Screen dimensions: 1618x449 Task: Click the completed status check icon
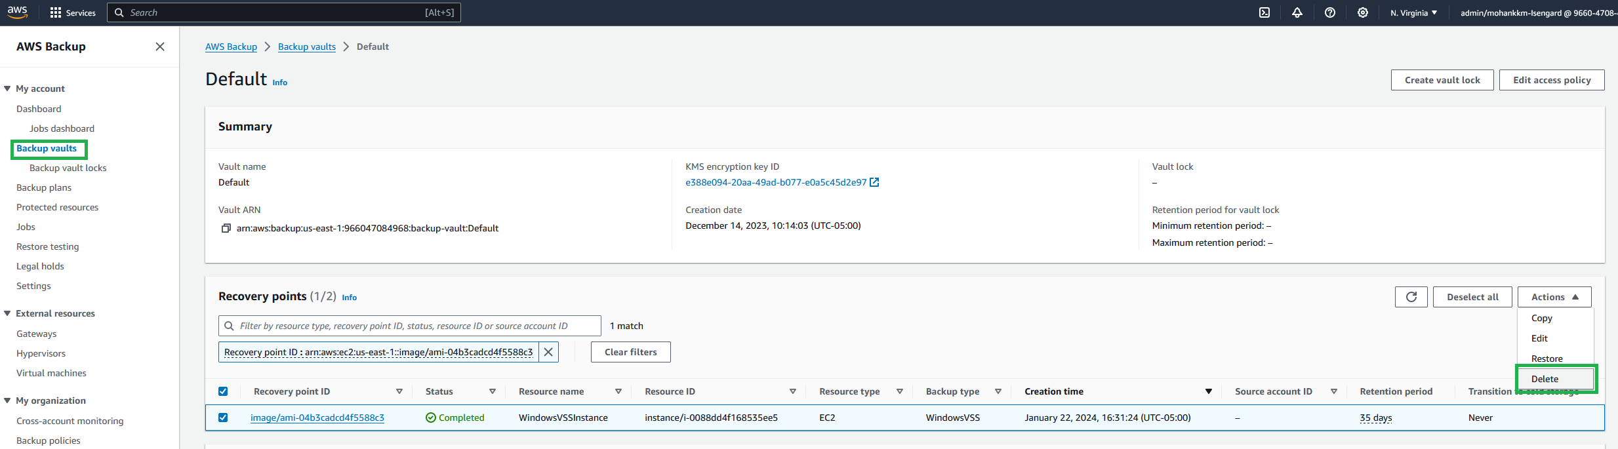coord(431,418)
